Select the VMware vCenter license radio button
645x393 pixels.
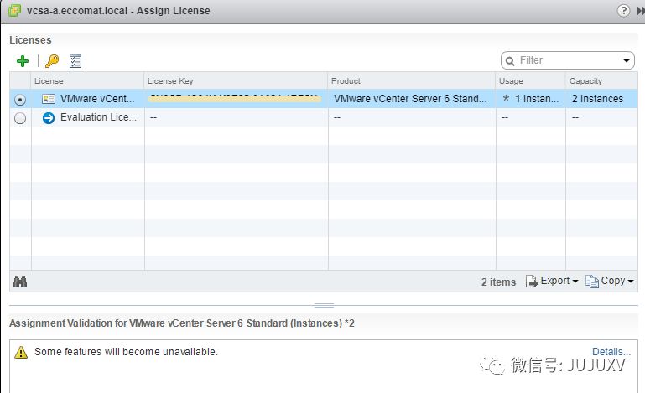pyautogui.click(x=20, y=100)
